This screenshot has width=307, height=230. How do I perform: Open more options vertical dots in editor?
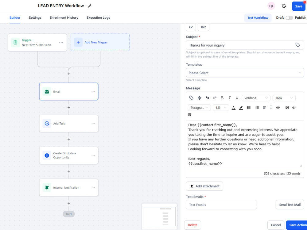click(x=271, y=107)
